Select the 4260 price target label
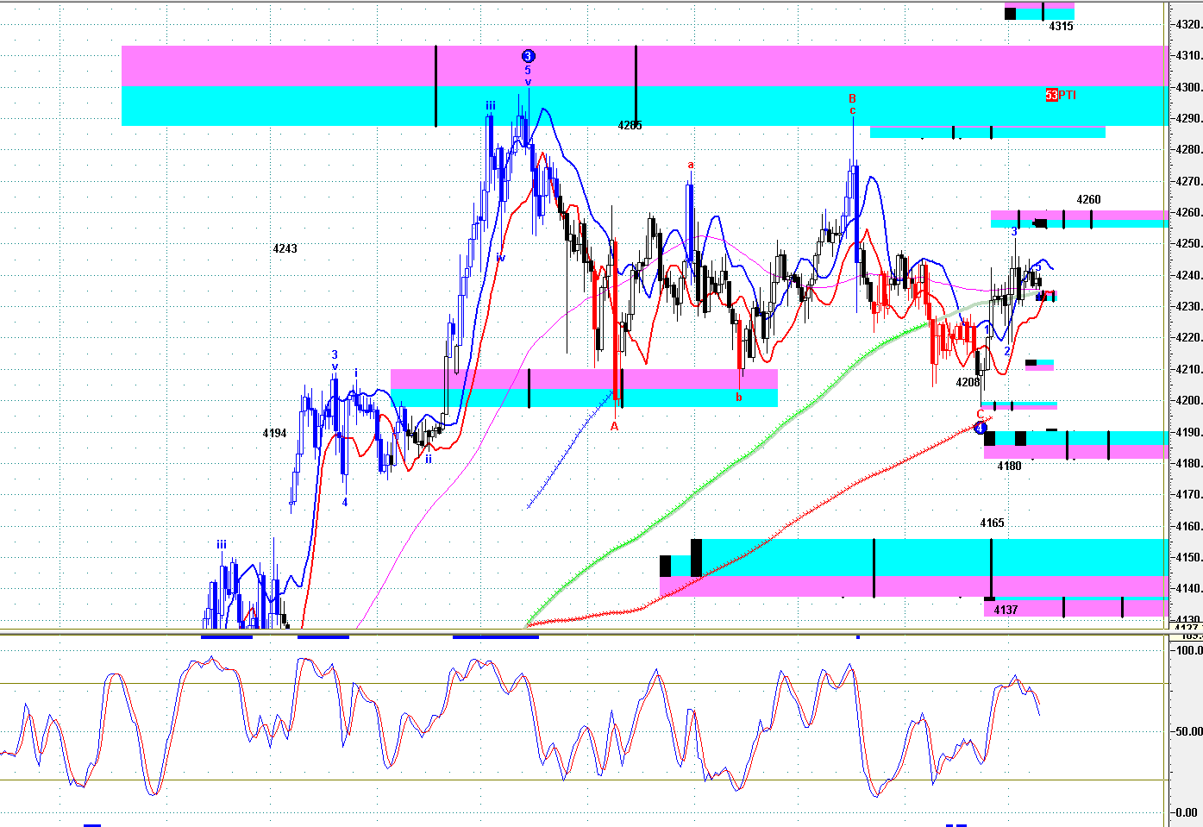This screenshot has width=1203, height=827. 1088,200
